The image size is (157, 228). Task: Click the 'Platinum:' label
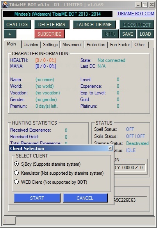click(89, 106)
